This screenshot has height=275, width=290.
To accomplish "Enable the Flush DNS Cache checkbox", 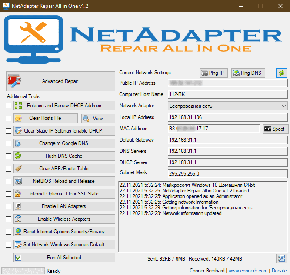I will (9, 156).
